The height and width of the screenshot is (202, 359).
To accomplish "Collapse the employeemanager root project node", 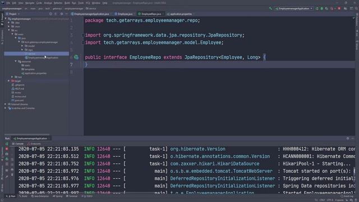I will coord(6,19).
